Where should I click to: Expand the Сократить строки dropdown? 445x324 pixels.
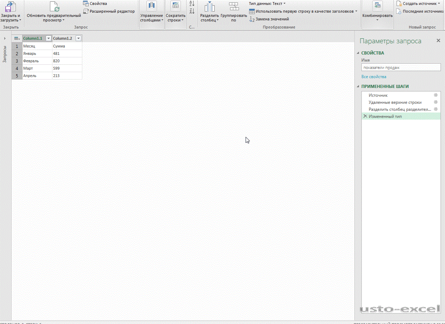(x=183, y=20)
